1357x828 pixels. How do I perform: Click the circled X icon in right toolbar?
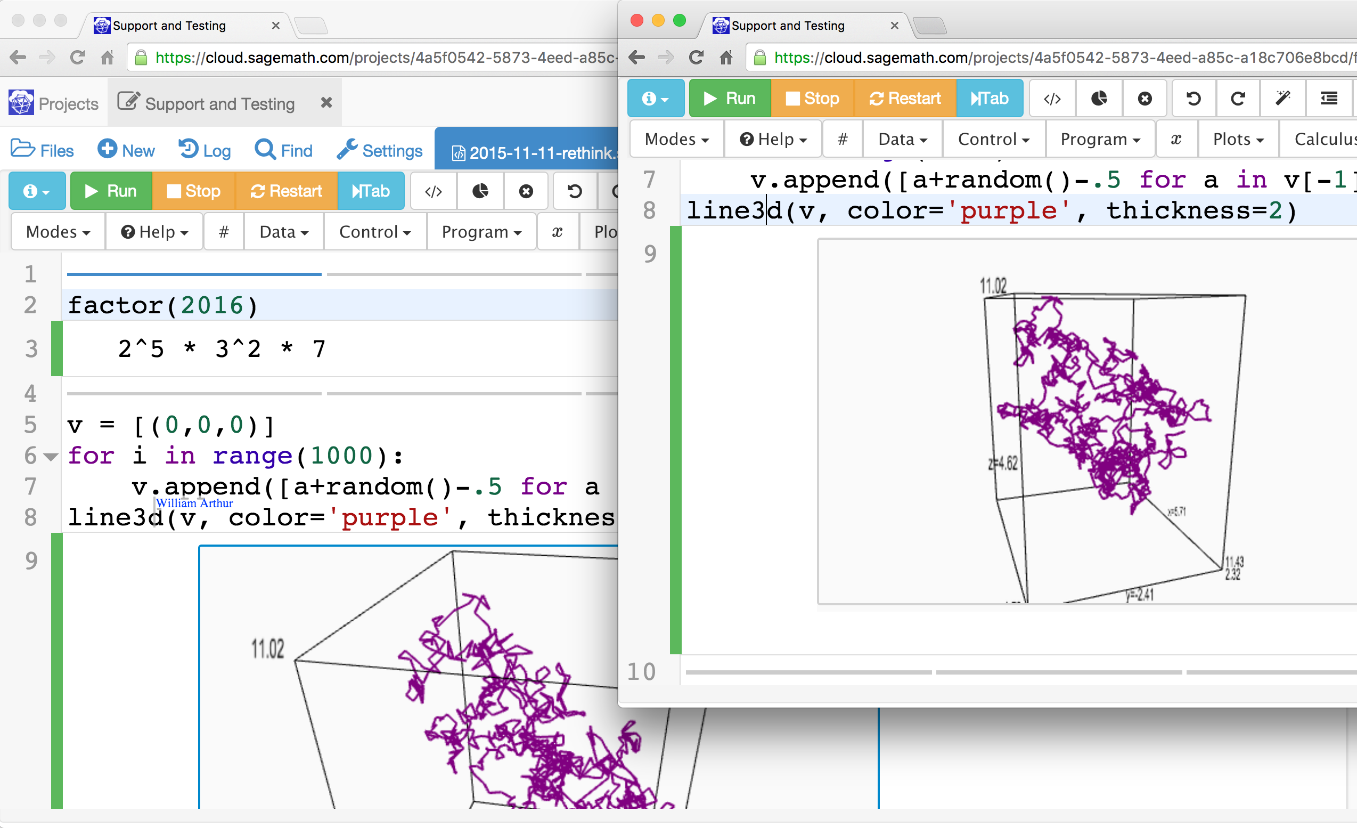click(x=1145, y=99)
